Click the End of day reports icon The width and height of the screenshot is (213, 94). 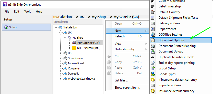(153, 63)
